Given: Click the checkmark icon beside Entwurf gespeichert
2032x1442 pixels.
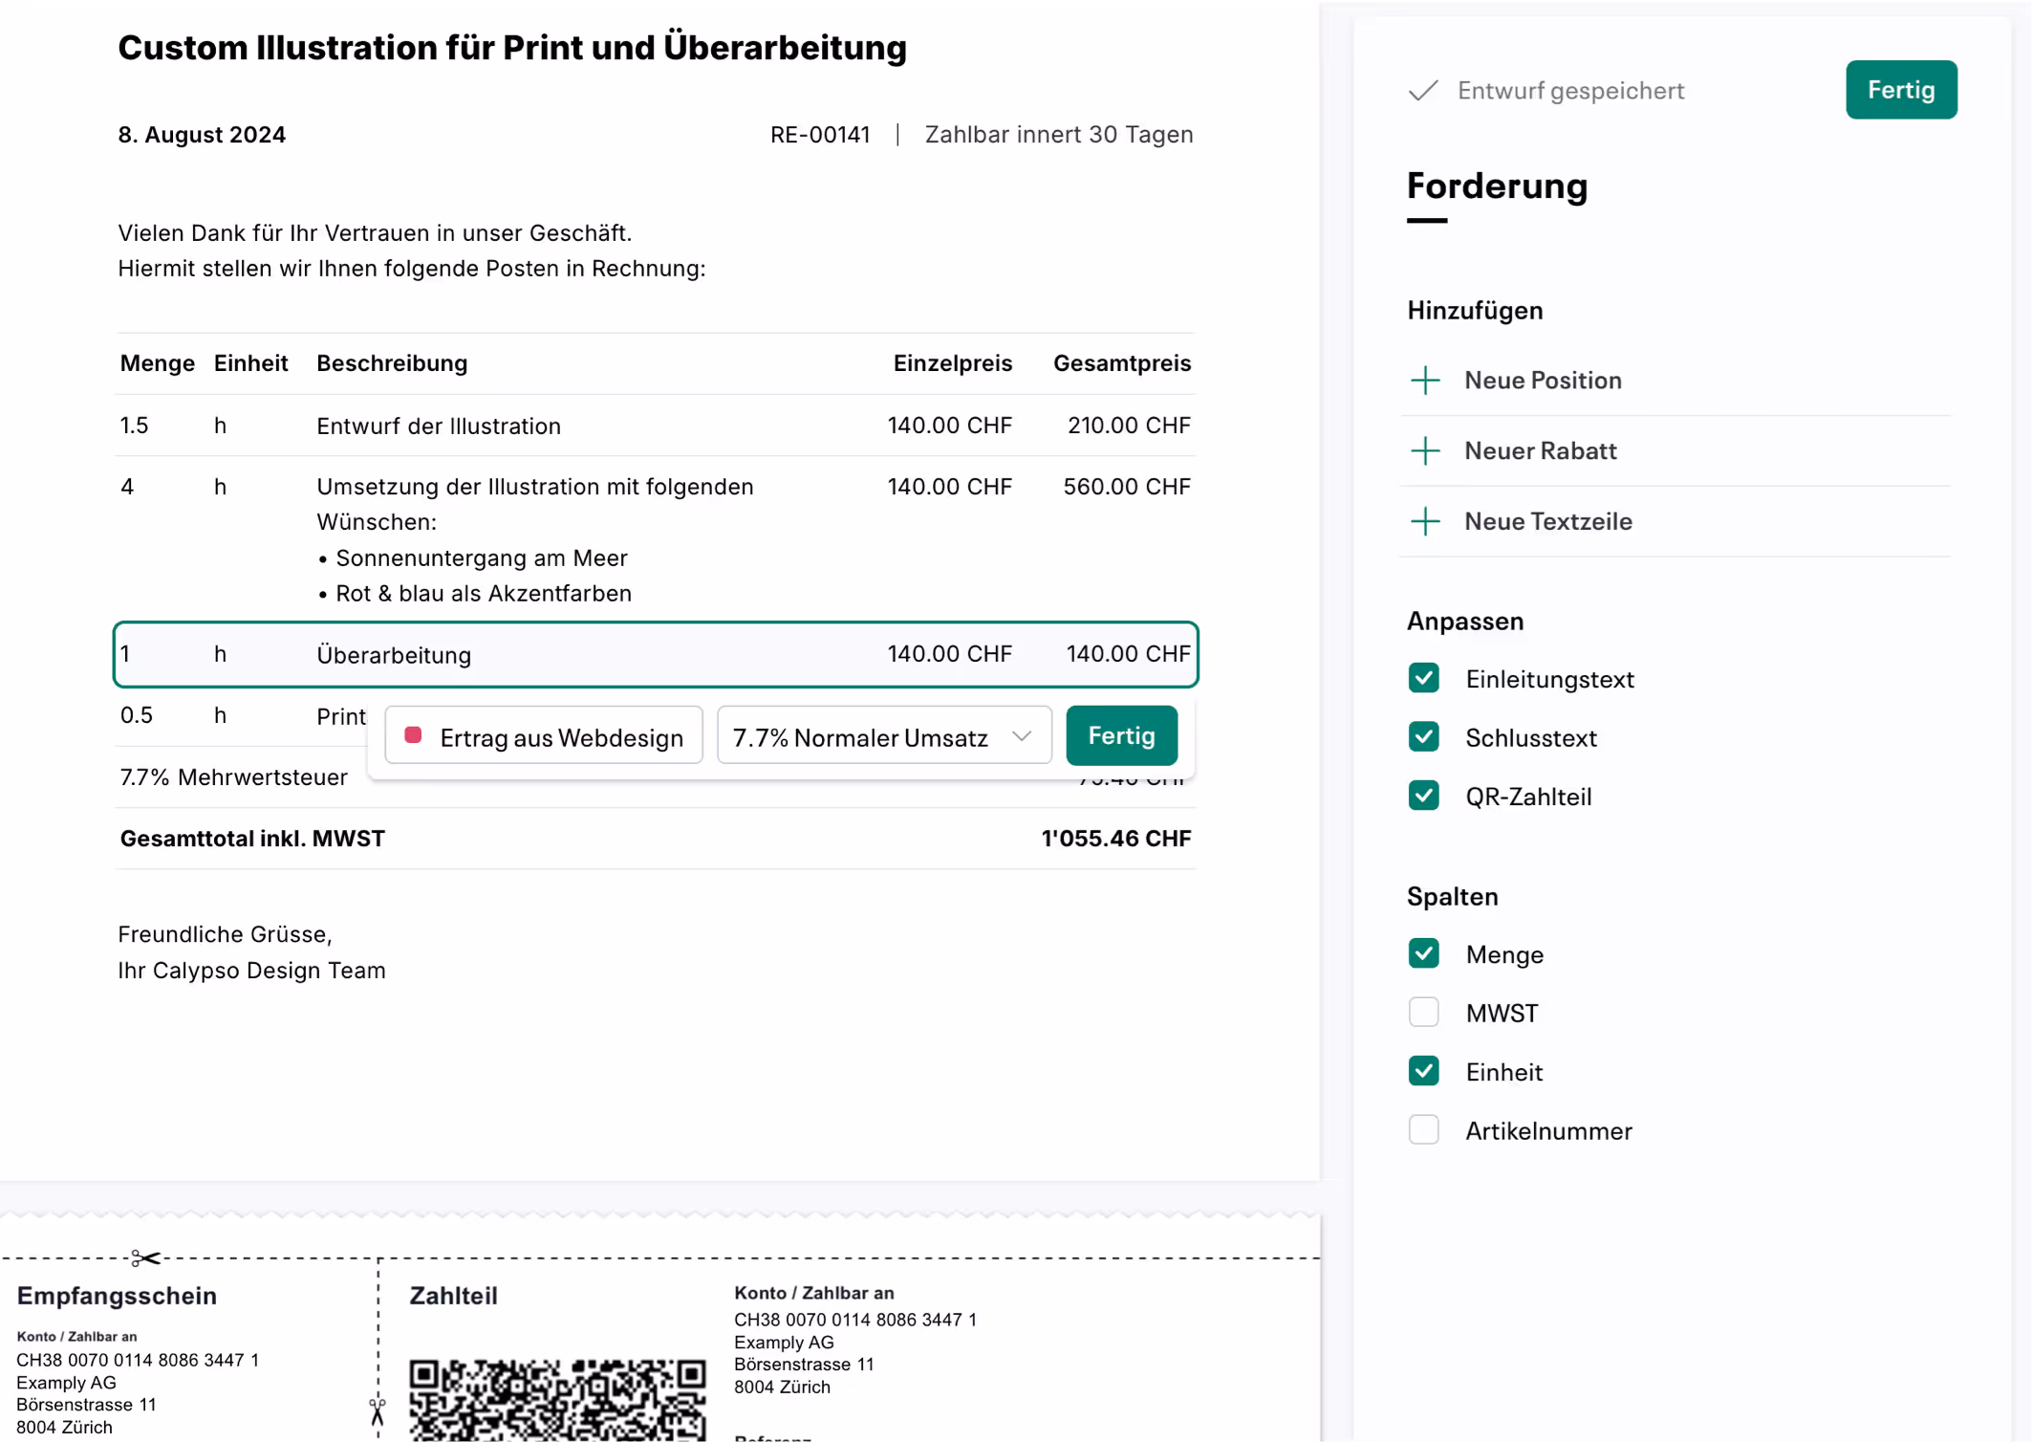Looking at the screenshot, I should pyautogui.click(x=1423, y=91).
